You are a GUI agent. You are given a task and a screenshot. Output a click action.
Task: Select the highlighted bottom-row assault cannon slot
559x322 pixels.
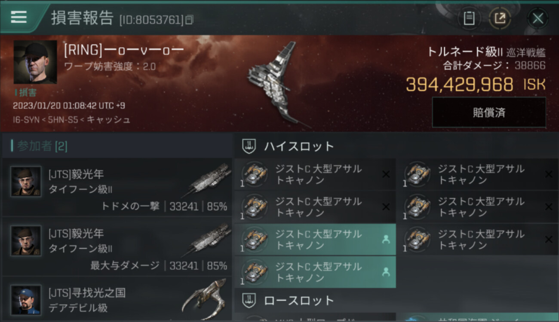[x=315, y=272]
